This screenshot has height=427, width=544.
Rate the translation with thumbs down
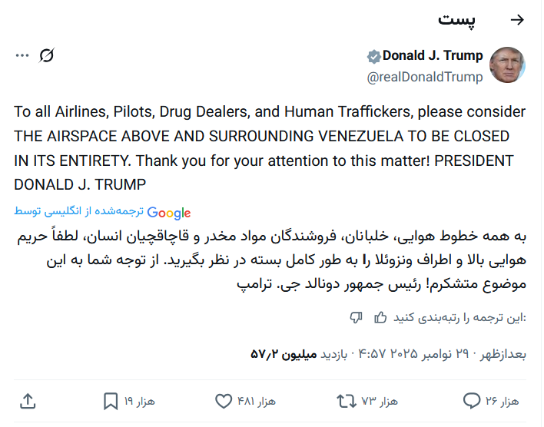coord(356,318)
